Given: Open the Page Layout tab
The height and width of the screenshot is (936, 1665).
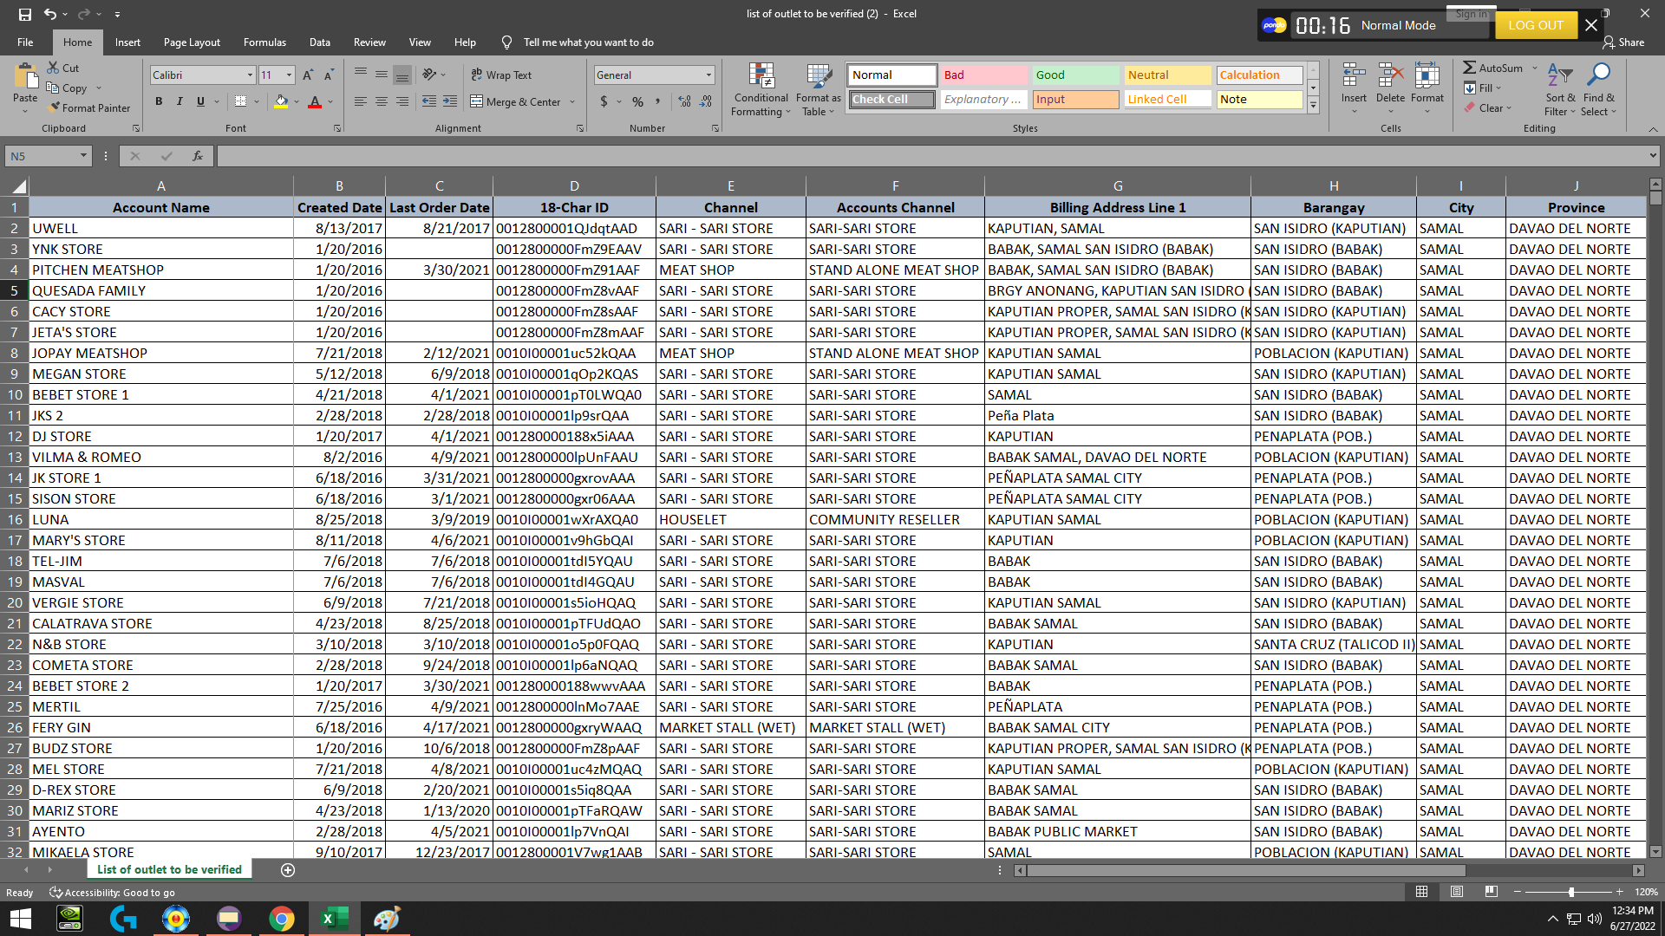Looking at the screenshot, I should click(x=192, y=42).
